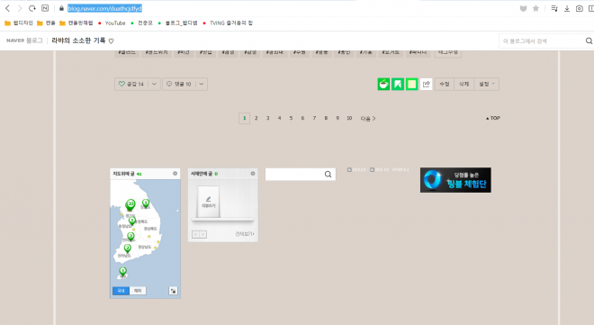Expand the map with the enlarge icon
The width and height of the screenshot is (594, 325).
173,291
